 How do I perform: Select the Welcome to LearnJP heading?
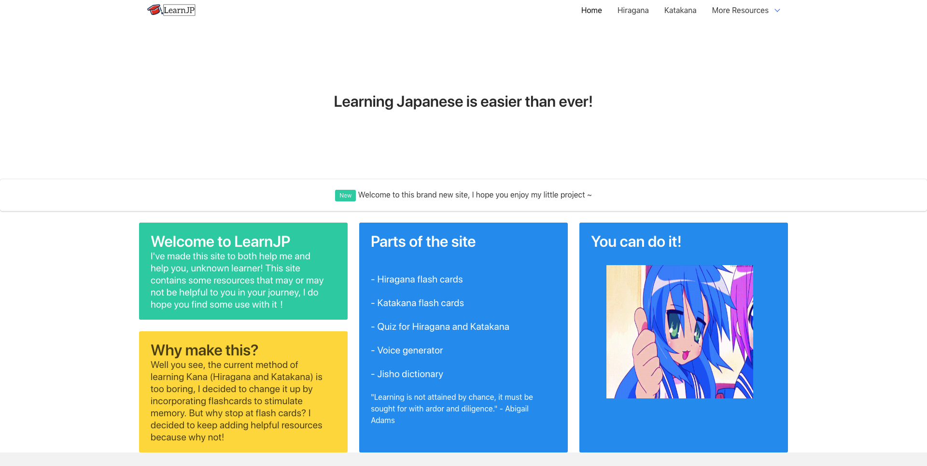[x=220, y=241]
